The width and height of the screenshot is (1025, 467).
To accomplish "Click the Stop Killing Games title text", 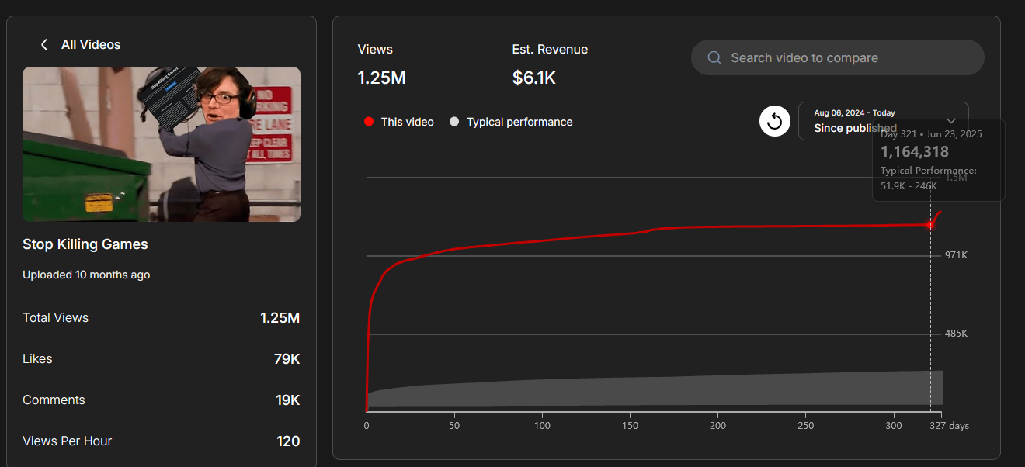I will [x=85, y=244].
